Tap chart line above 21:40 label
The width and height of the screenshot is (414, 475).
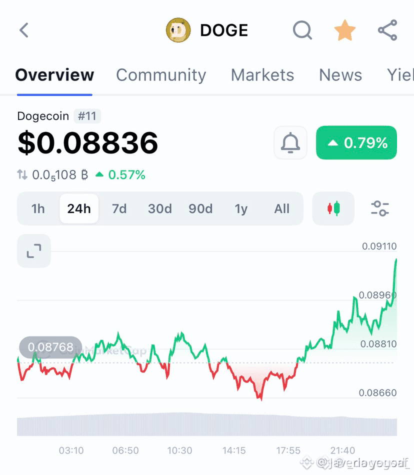click(x=342, y=324)
